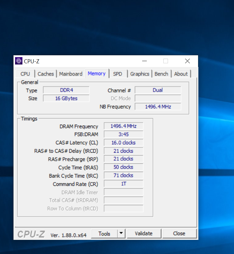The height and width of the screenshot is (254, 234).
Task: Minimize the CPU-Z window
Action: 144,61
